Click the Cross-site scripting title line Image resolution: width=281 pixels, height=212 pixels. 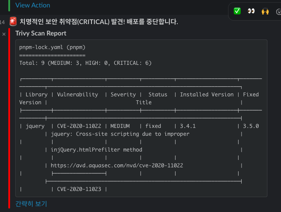[x=120, y=134]
